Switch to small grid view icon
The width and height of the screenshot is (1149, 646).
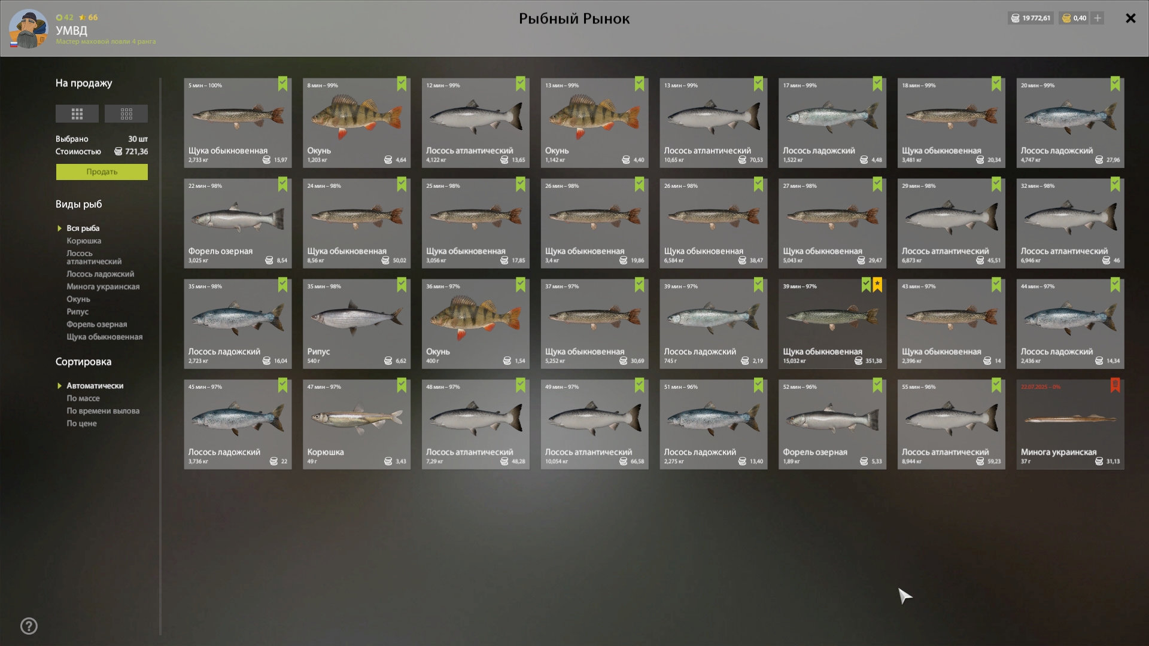[126, 114]
